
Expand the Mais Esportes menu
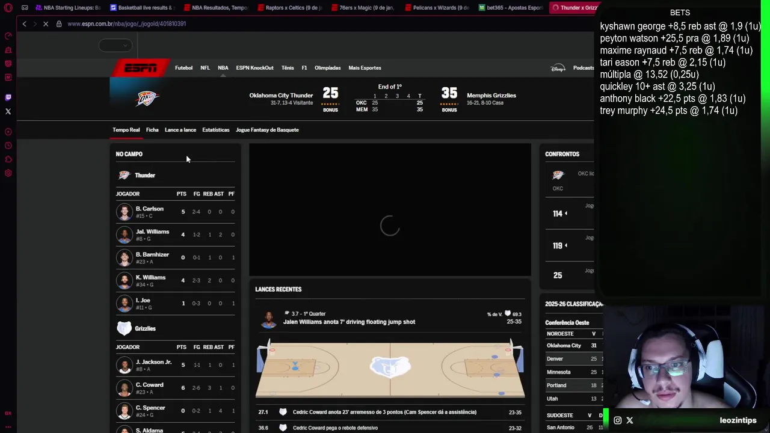pos(365,68)
